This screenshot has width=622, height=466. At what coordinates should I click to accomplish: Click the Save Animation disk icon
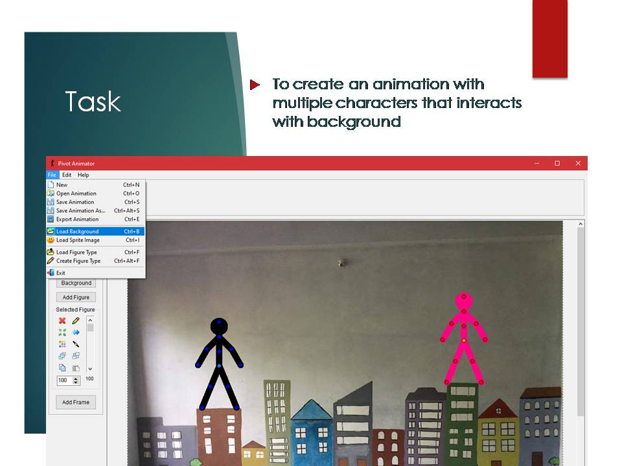[51, 202]
